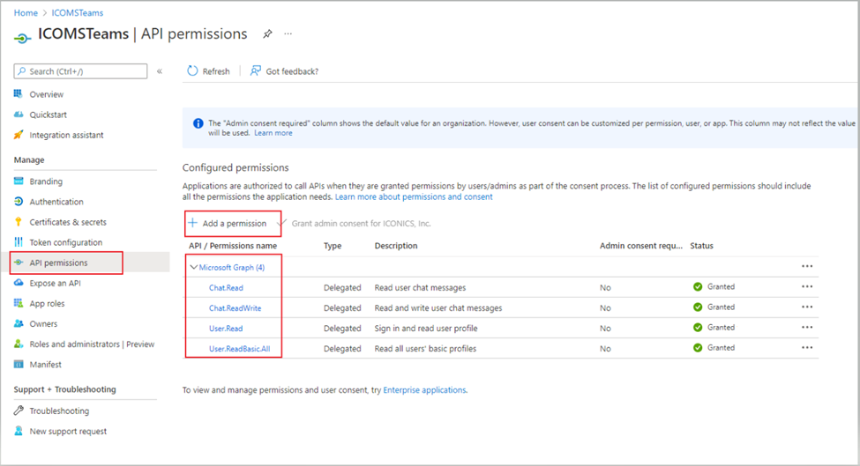860x466 pixels.
Task: Collapse the Microsoft Graph (4) permissions group
Action: pyautogui.click(x=193, y=267)
